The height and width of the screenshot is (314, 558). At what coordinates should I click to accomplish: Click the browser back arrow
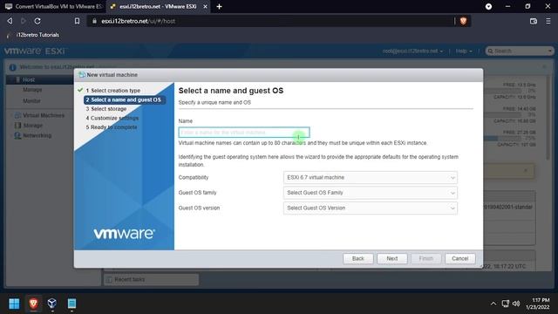click(10, 21)
